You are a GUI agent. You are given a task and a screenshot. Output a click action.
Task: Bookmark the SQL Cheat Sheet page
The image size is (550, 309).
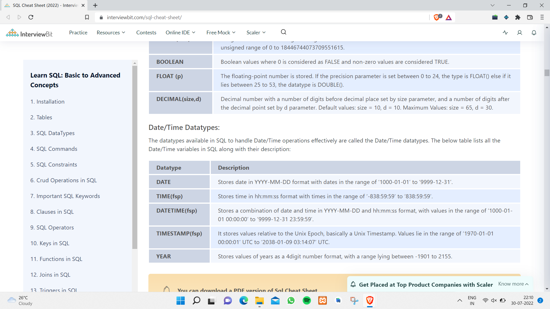(87, 17)
